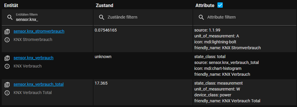Show info dialog for KNX Verbrauch
Viewport: 297px width, 107px height.
(x=7, y=66)
